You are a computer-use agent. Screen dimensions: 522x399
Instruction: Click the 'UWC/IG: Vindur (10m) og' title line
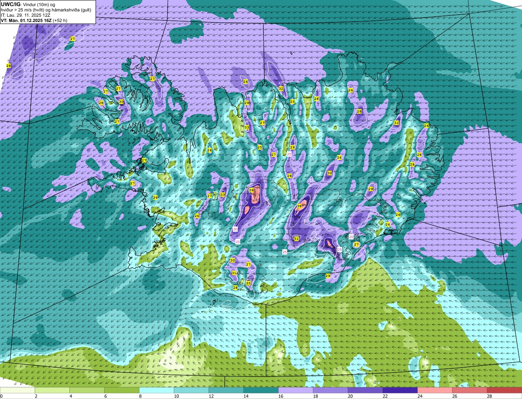point(28,4)
